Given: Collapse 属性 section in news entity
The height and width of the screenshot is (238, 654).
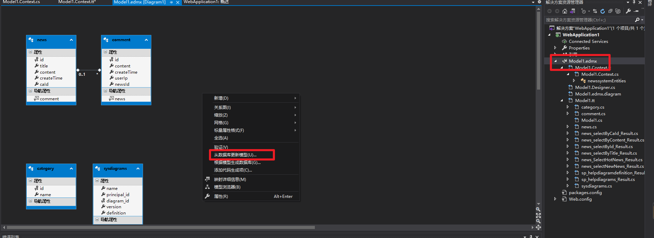Looking at the screenshot, I should [x=30, y=52].
